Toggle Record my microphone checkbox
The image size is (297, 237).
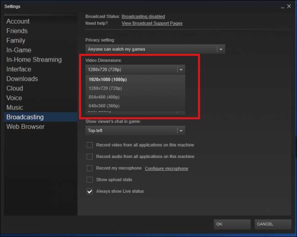pyautogui.click(x=90, y=168)
